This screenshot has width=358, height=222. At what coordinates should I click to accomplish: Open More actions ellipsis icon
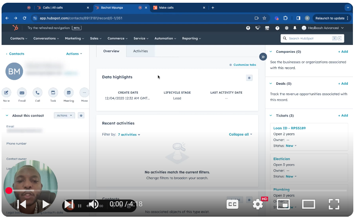pos(84,93)
